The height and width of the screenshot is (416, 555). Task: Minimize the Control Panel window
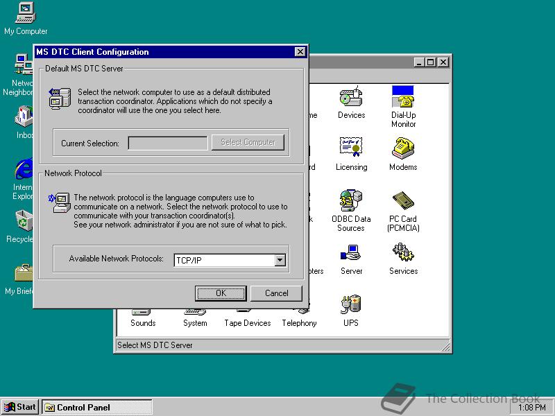coord(420,62)
